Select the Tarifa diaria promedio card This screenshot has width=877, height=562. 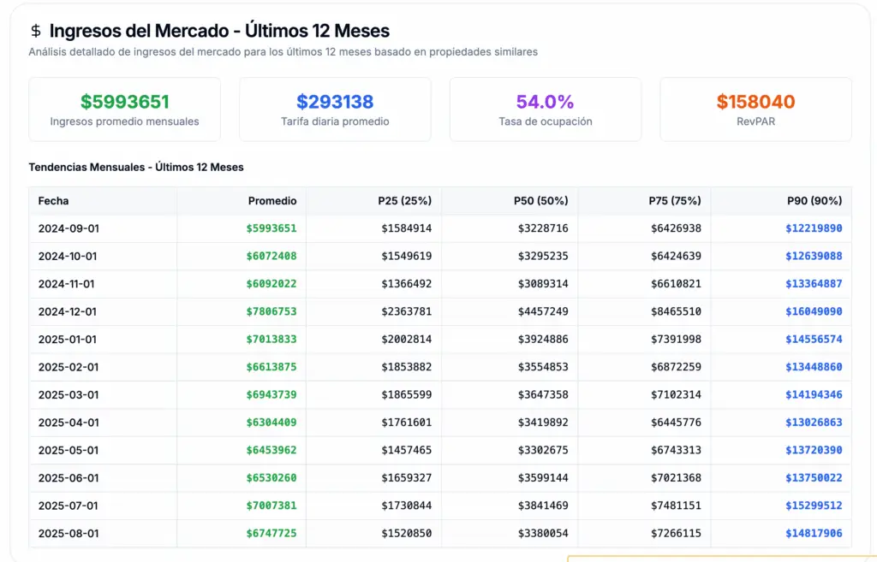pos(335,109)
